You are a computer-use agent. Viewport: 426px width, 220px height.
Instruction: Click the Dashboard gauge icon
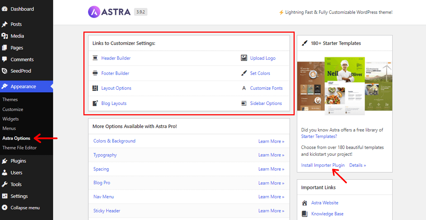pyautogui.click(x=5, y=9)
